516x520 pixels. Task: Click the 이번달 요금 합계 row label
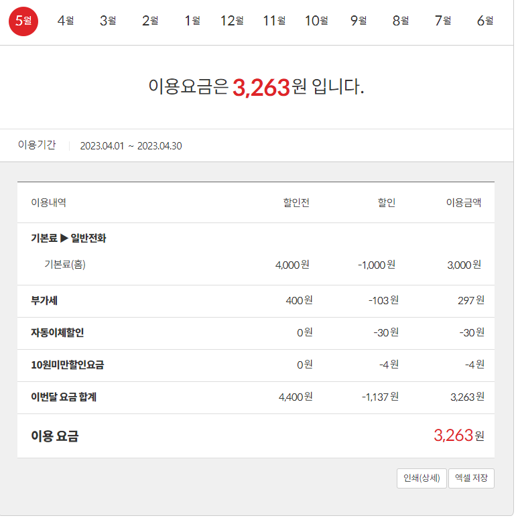point(64,397)
